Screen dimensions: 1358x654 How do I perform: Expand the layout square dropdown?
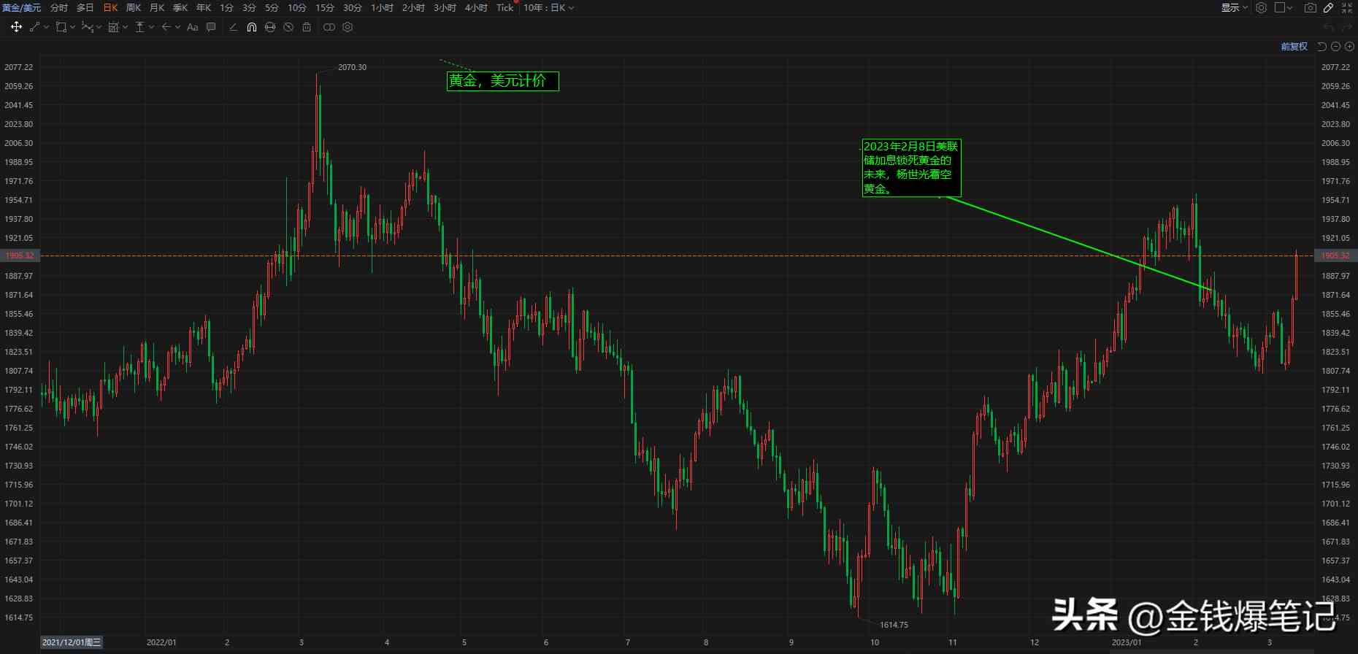point(1284,8)
